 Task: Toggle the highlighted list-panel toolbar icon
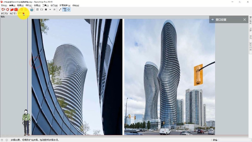pos(64,10)
